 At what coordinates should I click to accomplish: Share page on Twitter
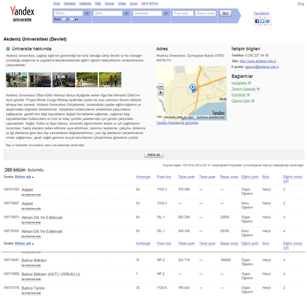tap(262, 21)
